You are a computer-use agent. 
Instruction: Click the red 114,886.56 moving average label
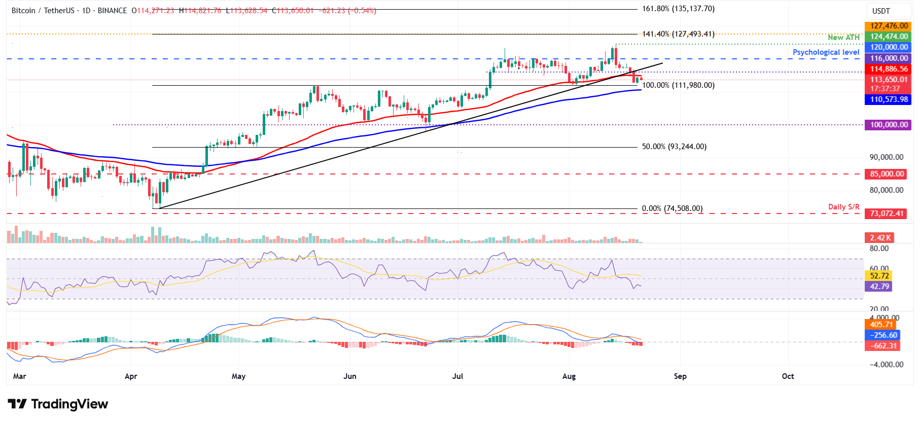(x=889, y=69)
